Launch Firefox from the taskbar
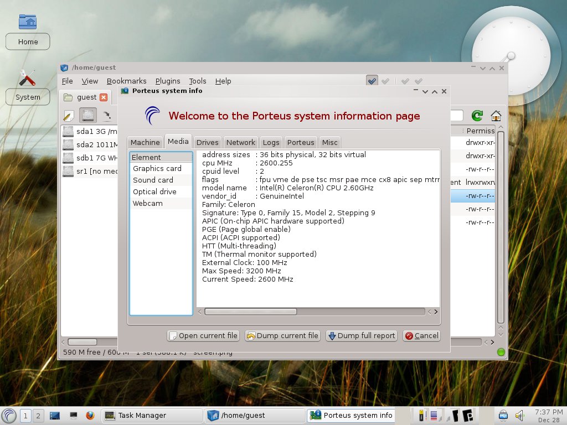Viewport: 567px width, 425px height. click(90, 416)
